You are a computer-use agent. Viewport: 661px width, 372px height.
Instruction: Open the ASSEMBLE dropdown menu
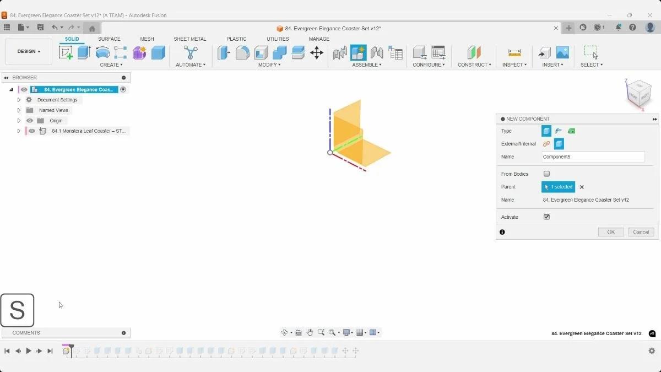367,65
